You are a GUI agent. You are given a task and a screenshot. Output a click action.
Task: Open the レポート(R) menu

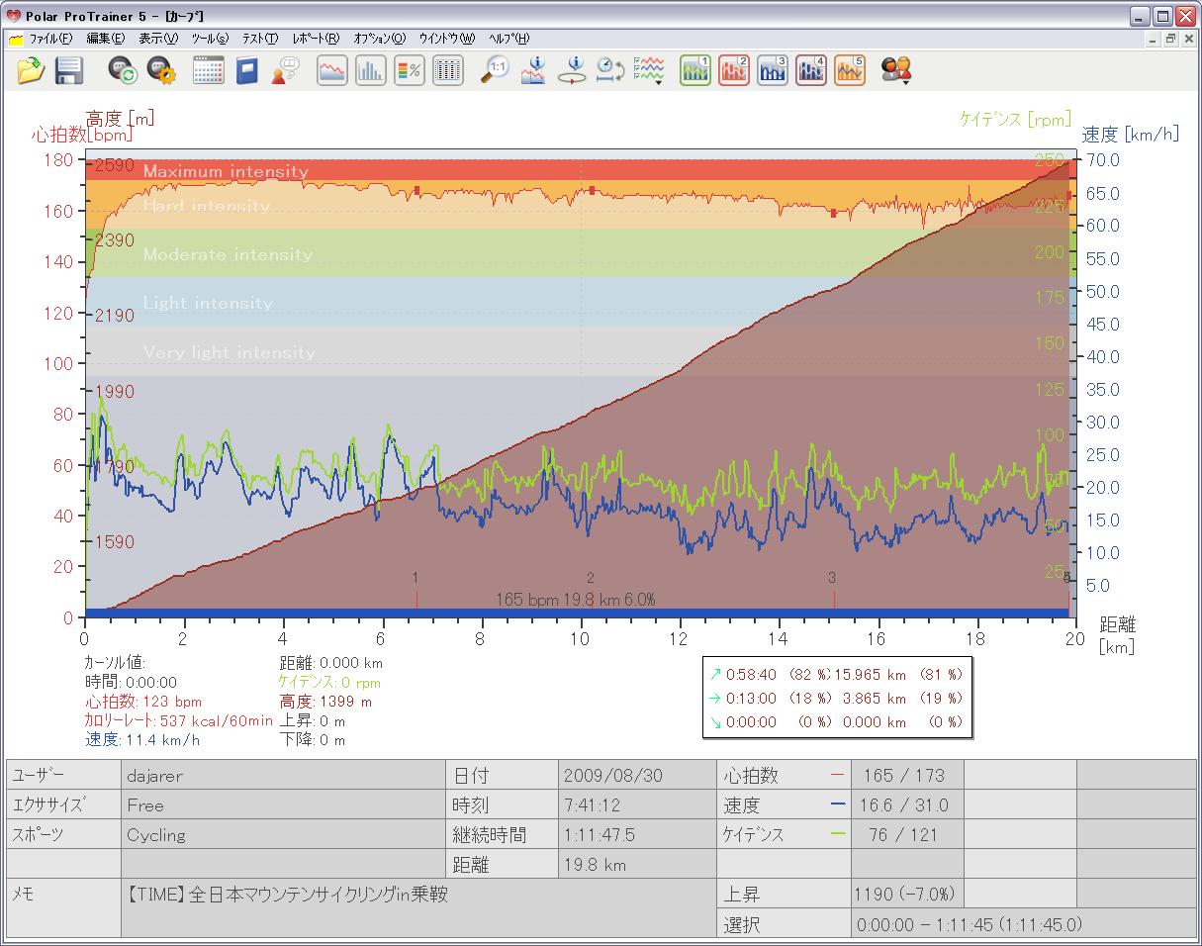click(x=316, y=39)
